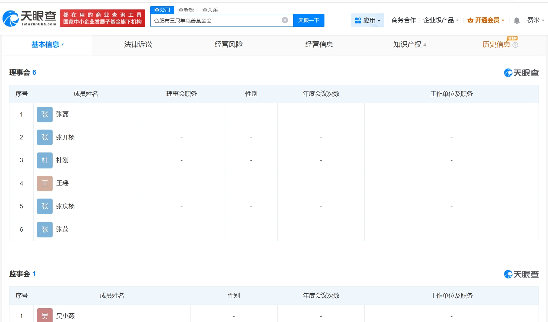Click the 理事会职务 column header
Viewport: 548px width, 322px height.
coord(181,94)
